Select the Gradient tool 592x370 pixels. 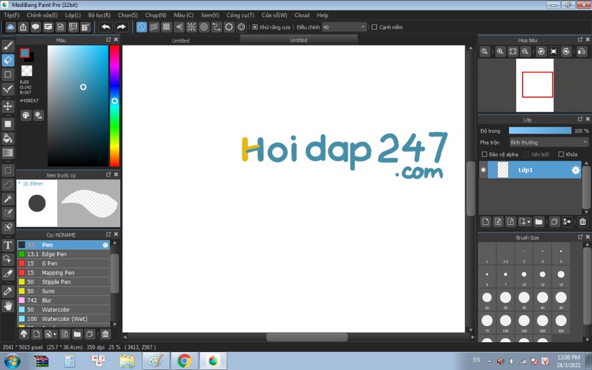(8, 153)
